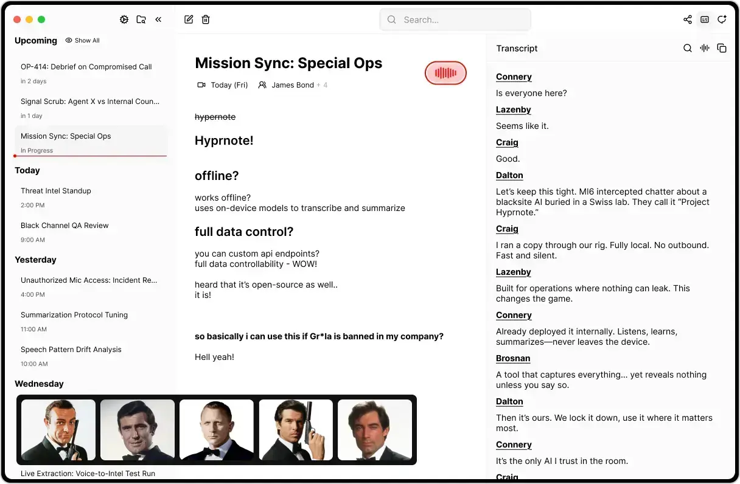Open the Threat Intel Standup note
The image size is (740, 484).
click(56, 190)
